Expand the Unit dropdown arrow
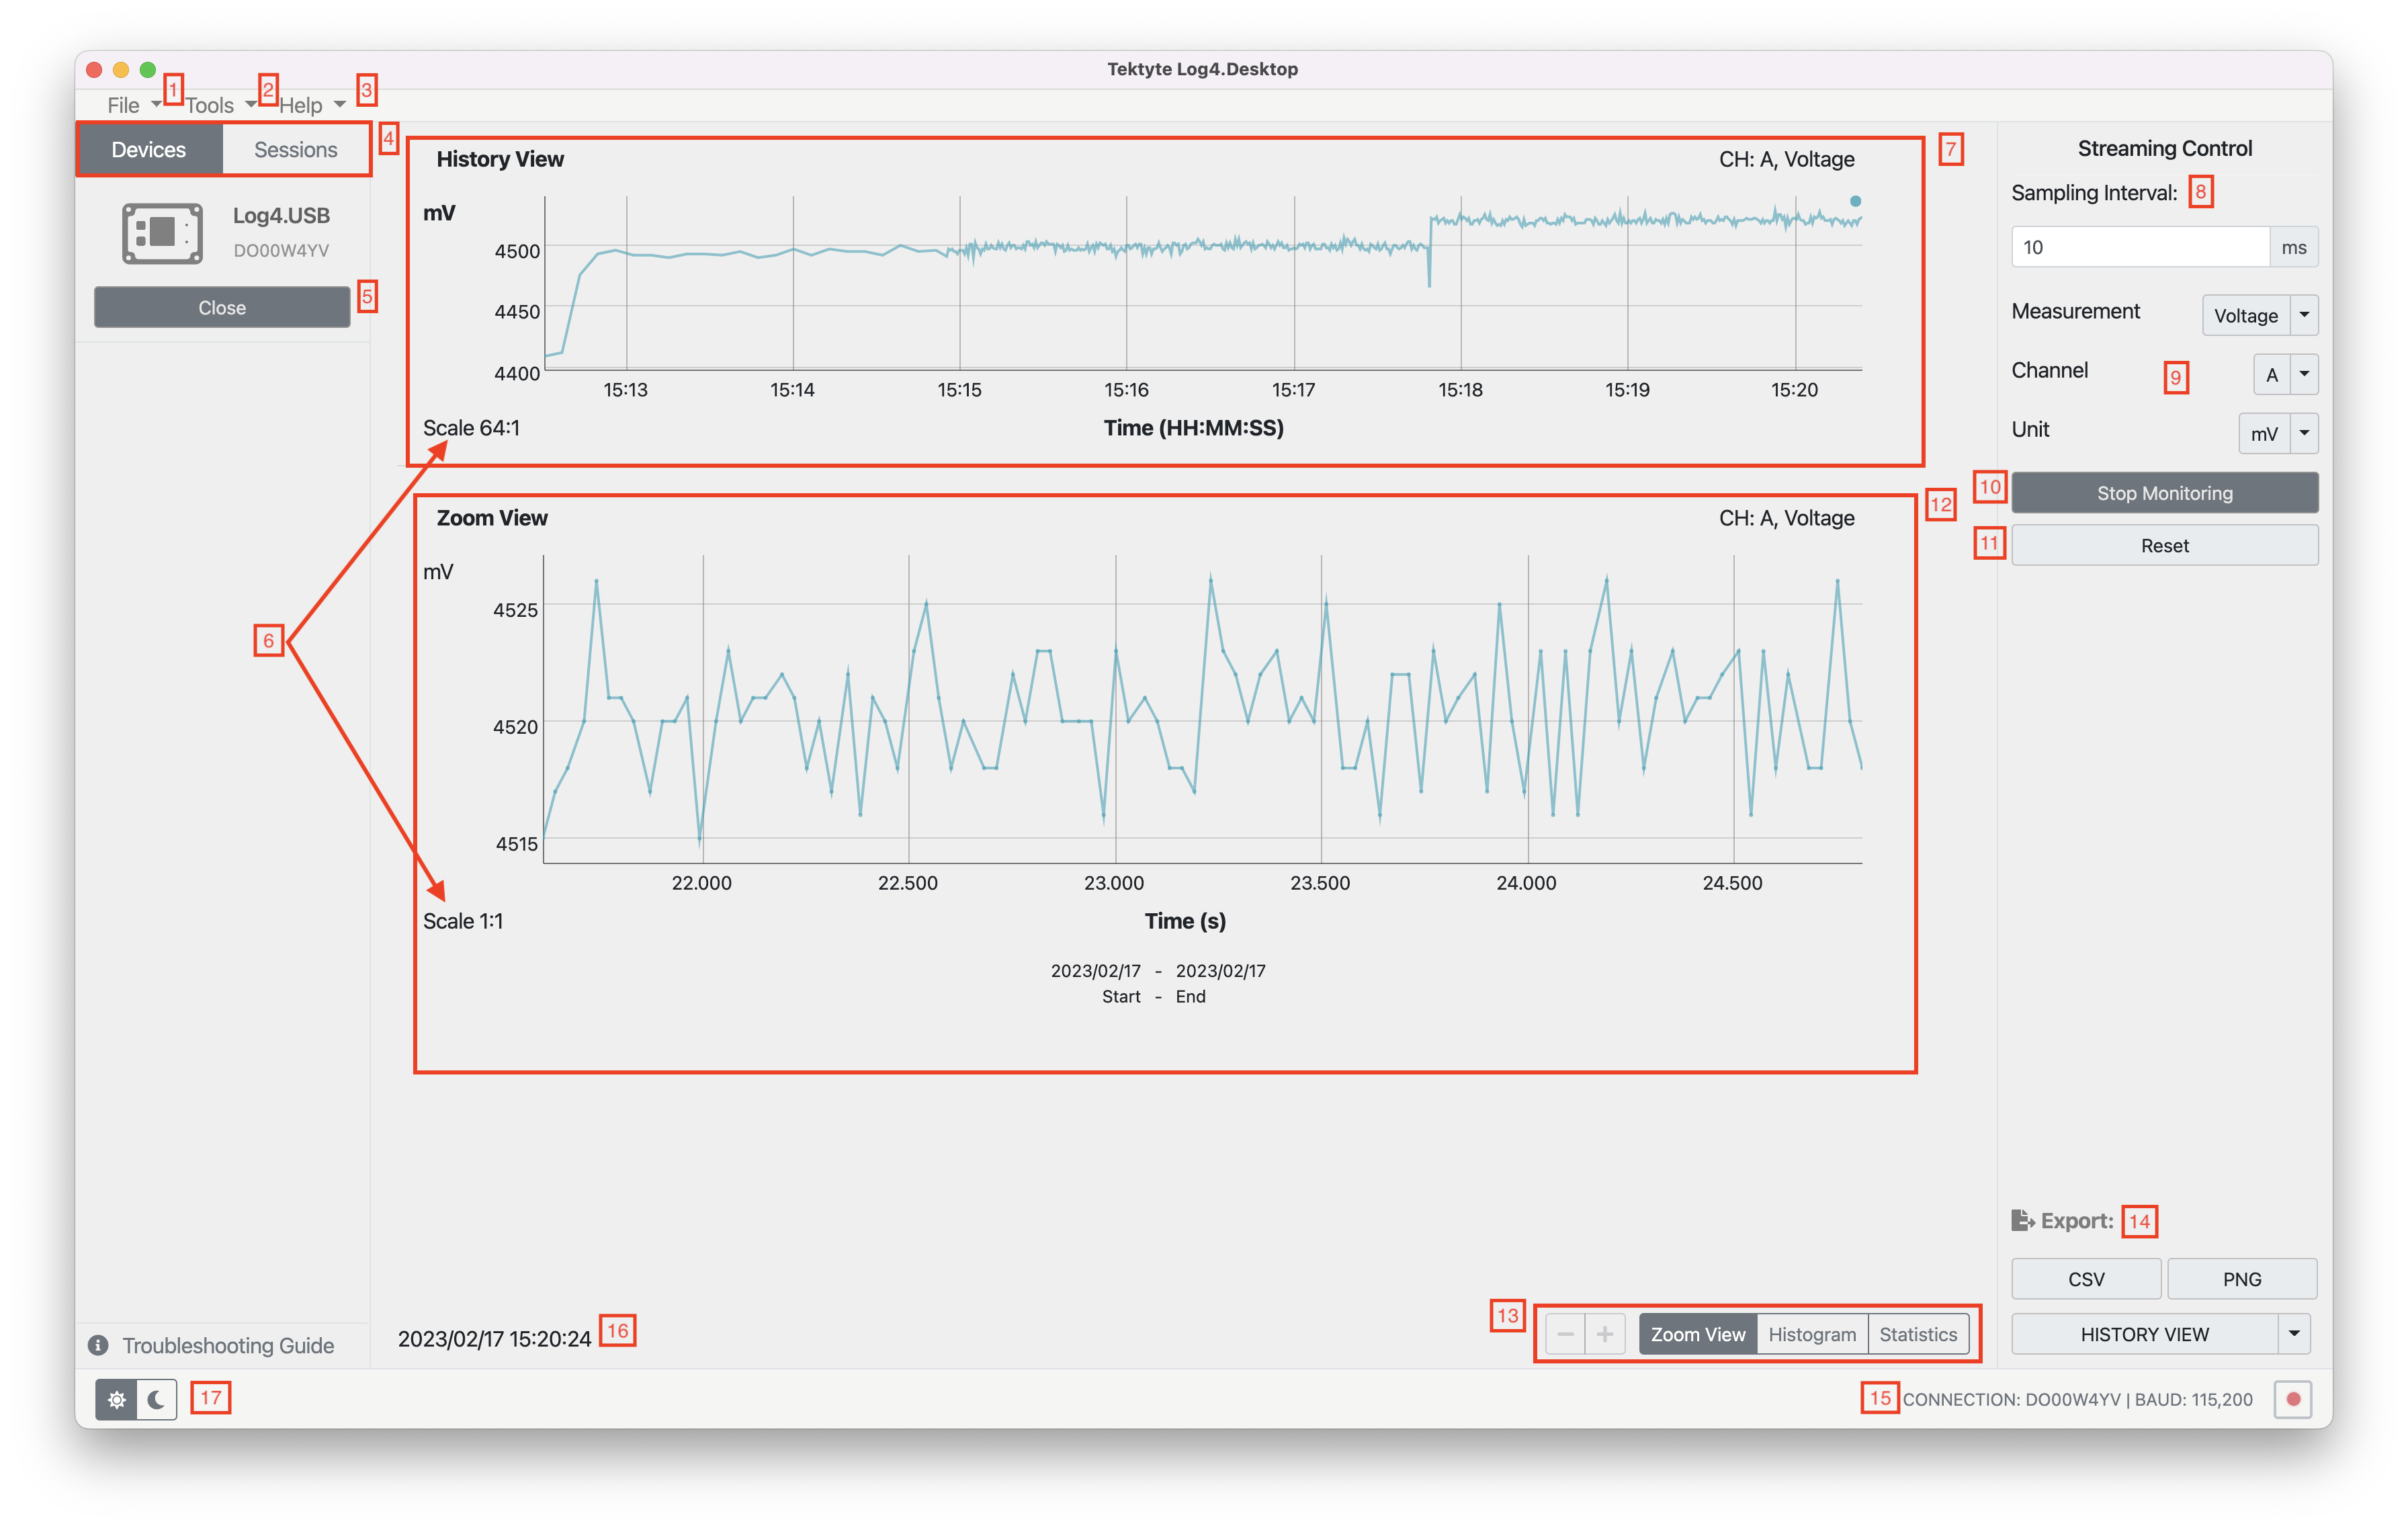 click(x=2304, y=433)
